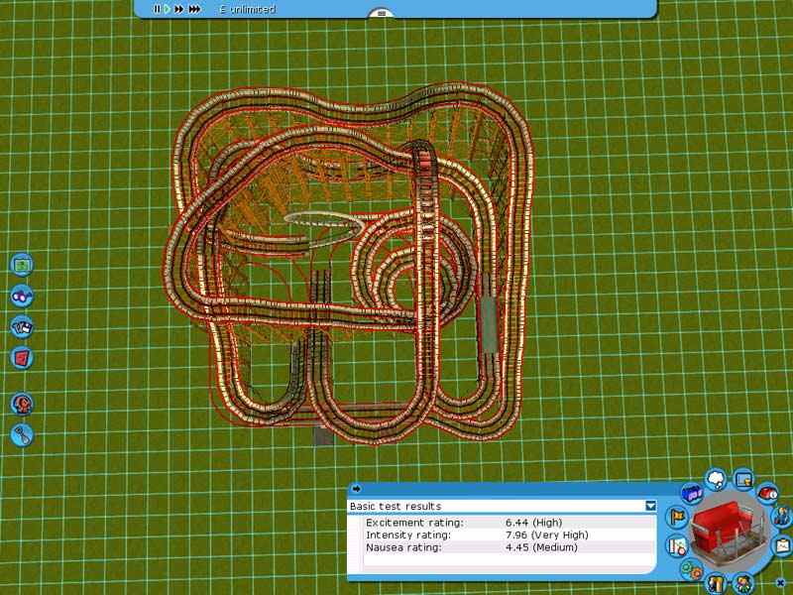Open the ride station info icon
Viewport: 793px width, 595px height.
click(x=767, y=492)
